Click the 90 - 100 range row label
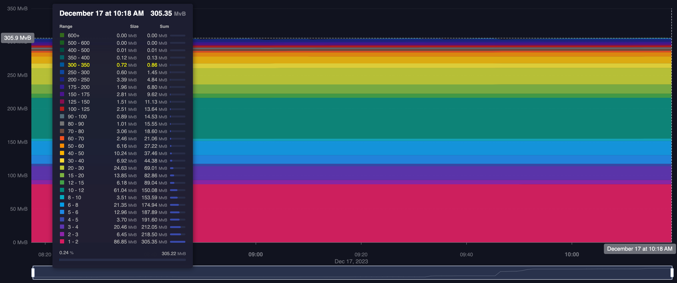This screenshot has height=283, width=677. tap(77, 117)
